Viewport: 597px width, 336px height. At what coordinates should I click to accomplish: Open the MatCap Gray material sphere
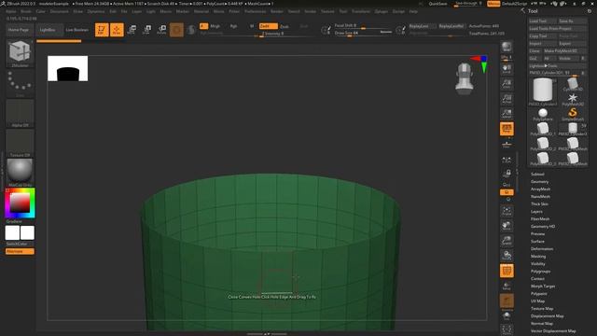point(20,173)
